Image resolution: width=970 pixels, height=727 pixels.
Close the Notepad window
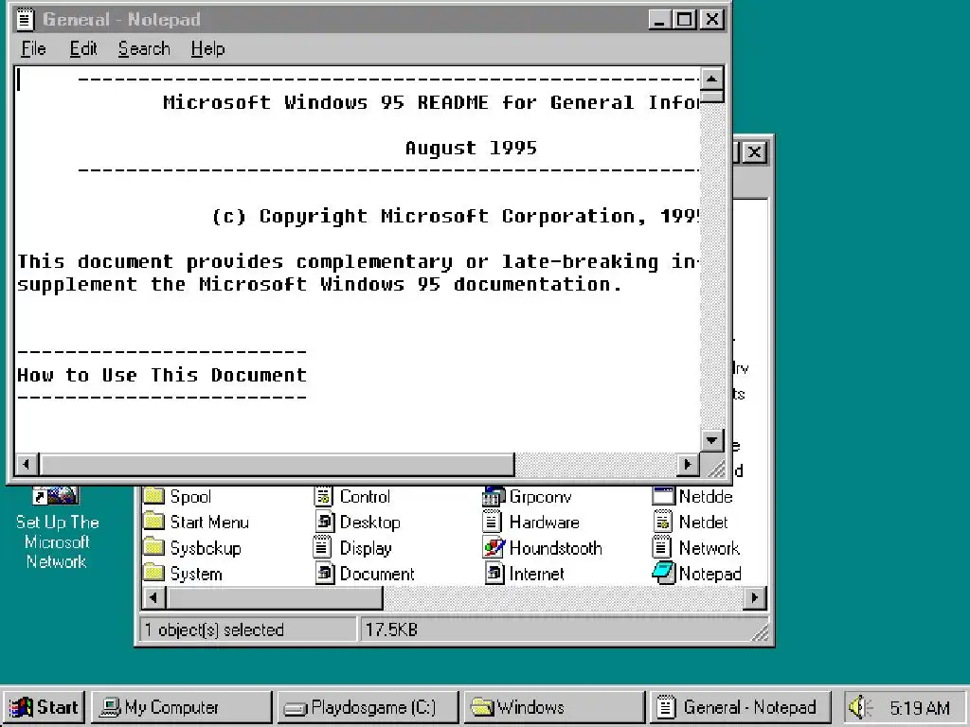point(712,20)
